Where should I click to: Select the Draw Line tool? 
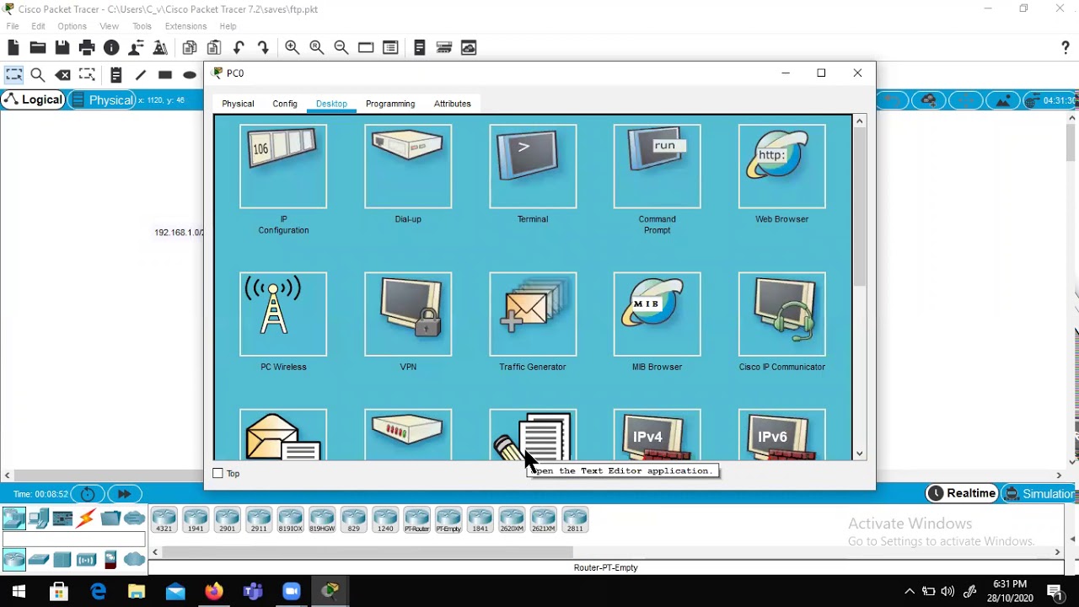[141, 75]
